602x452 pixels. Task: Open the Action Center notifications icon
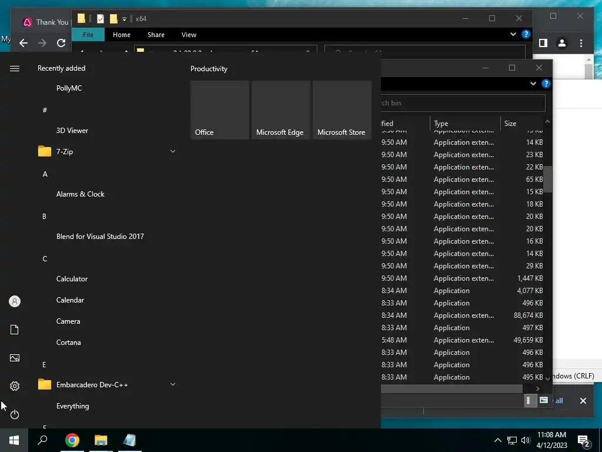point(584,441)
